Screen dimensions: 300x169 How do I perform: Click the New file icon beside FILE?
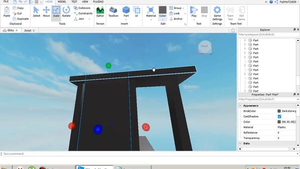(15, 2)
